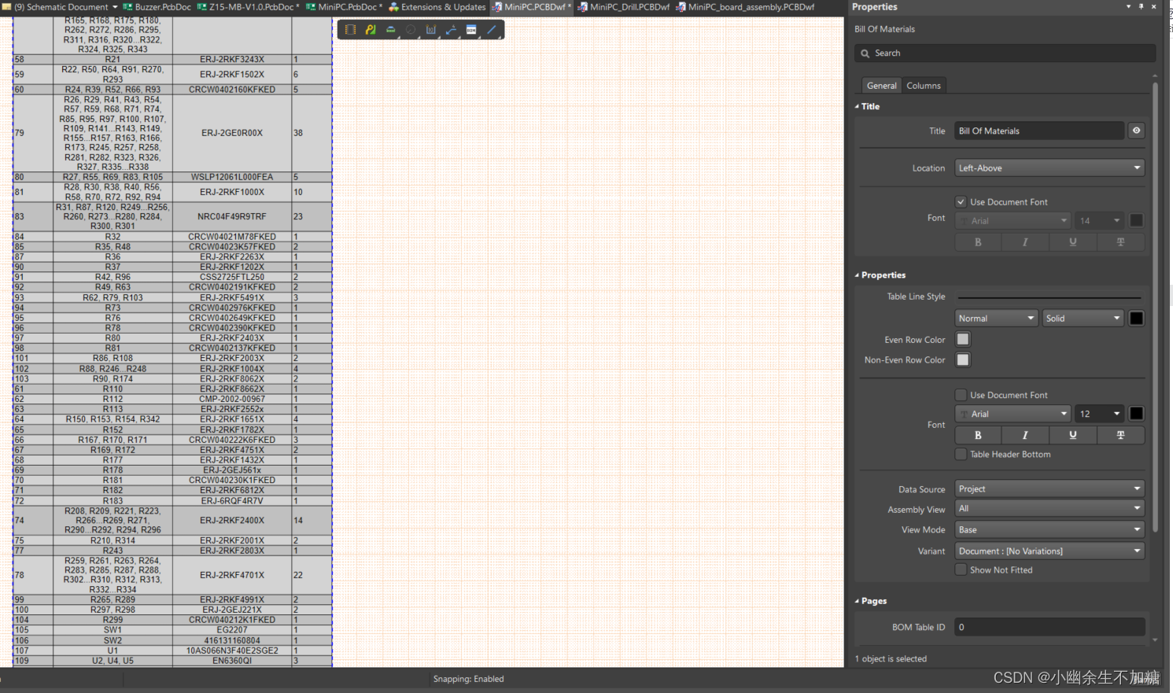Enable the Table Header Bottom checkbox
1173x693 pixels.
pos(961,455)
